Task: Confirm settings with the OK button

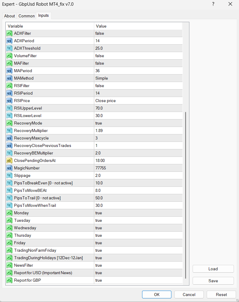Action: pyautogui.click(x=157, y=295)
